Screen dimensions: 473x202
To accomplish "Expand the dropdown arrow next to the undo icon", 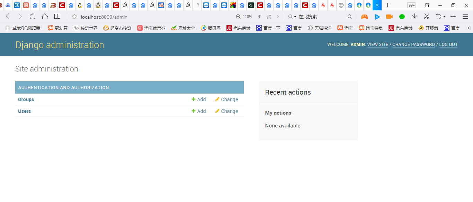I will click(445, 17).
